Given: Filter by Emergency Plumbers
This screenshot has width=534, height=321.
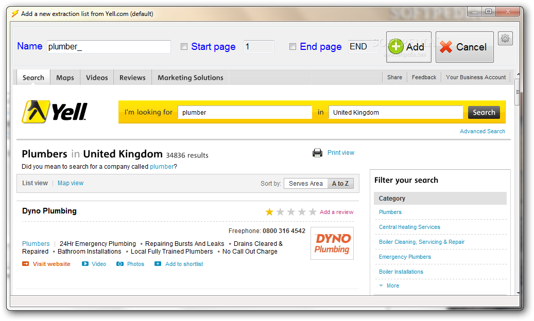Looking at the screenshot, I should pos(405,257).
